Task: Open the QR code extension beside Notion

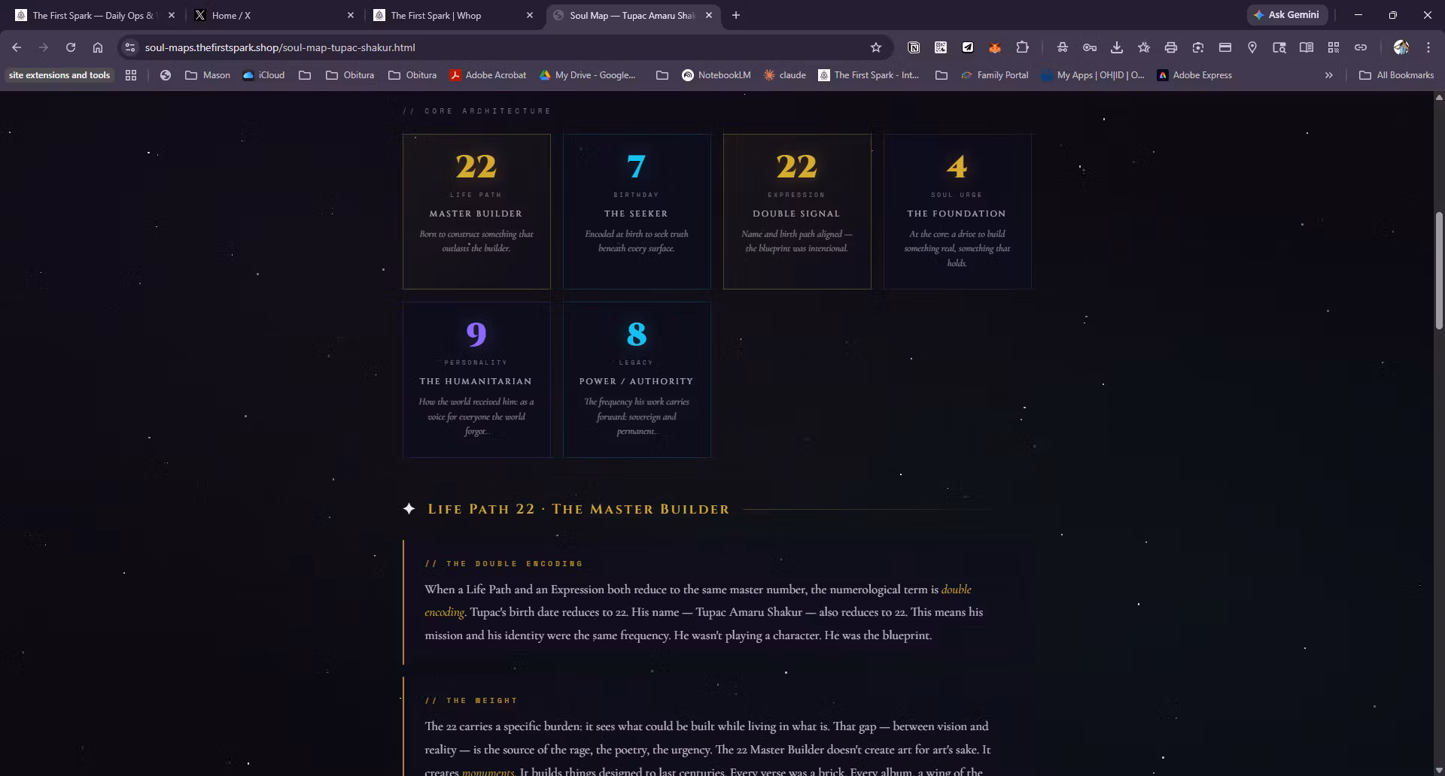Action: 941,47
